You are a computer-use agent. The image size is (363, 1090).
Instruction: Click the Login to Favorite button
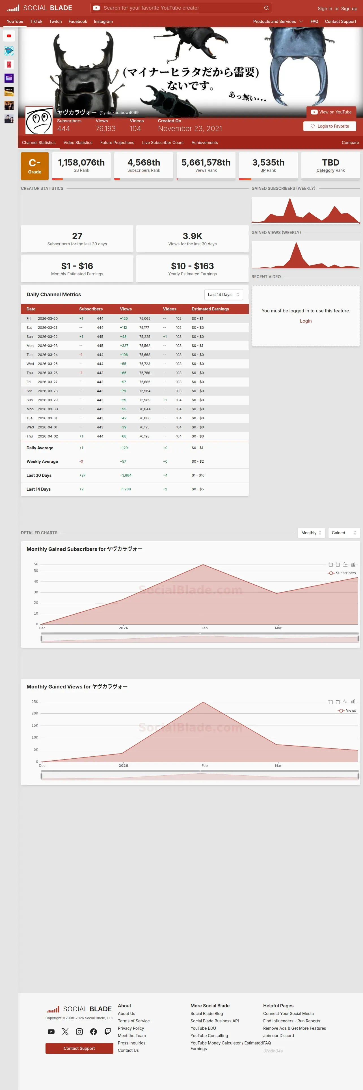click(330, 126)
